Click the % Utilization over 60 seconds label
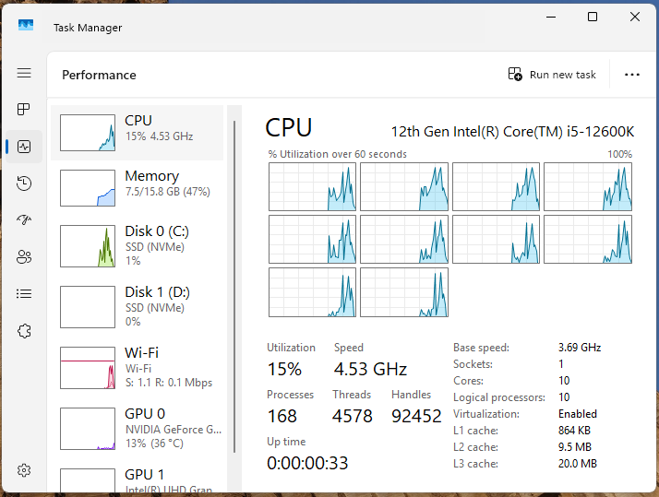The width and height of the screenshot is (659, 497). 338,155
